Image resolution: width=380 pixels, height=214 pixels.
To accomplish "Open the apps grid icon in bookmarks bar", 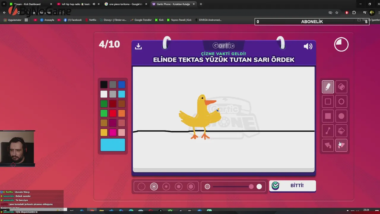I will (x=26, y=20).
